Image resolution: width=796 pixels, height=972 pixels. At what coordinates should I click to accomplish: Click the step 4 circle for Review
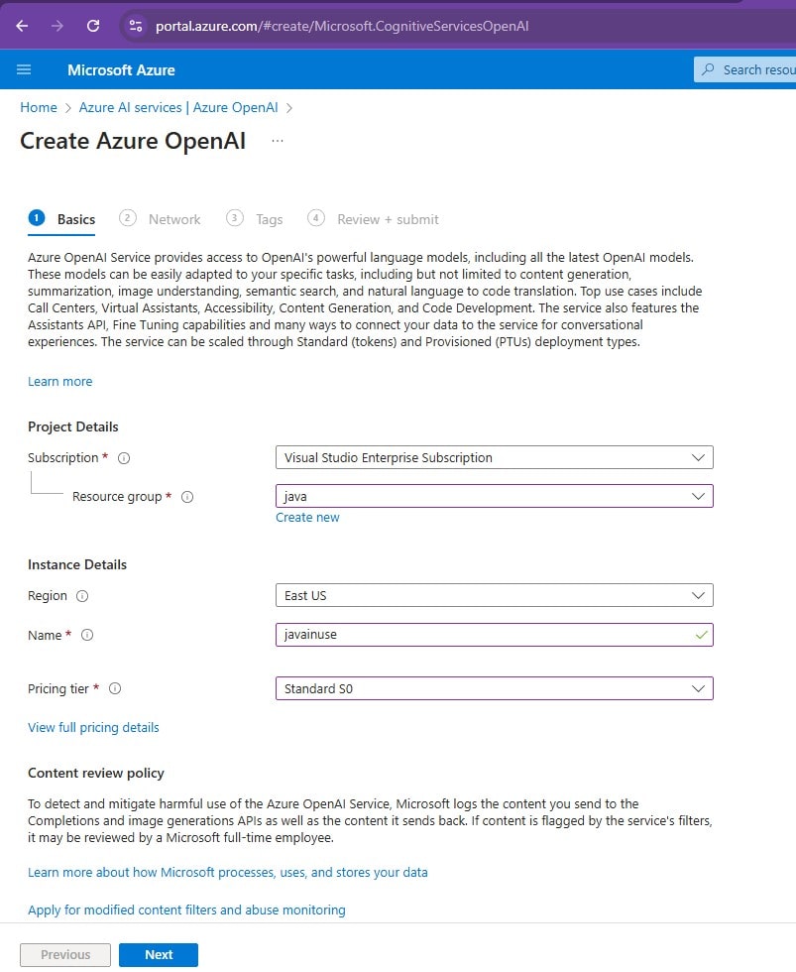316,218
